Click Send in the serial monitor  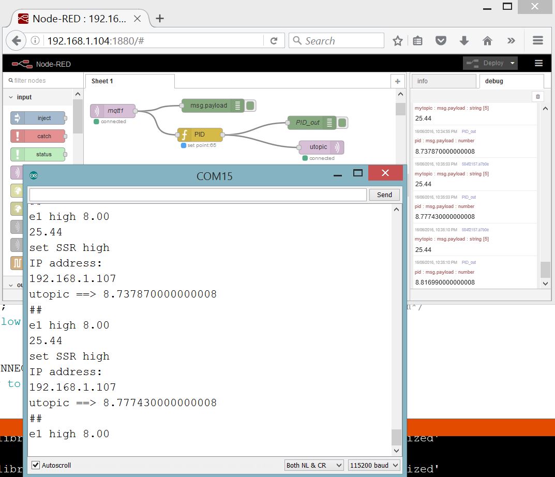384,195
